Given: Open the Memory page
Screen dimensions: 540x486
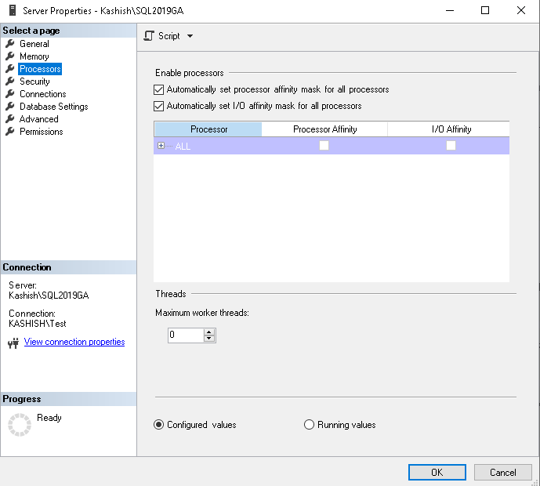Looking at the screenshot, I should coord(34,56).
